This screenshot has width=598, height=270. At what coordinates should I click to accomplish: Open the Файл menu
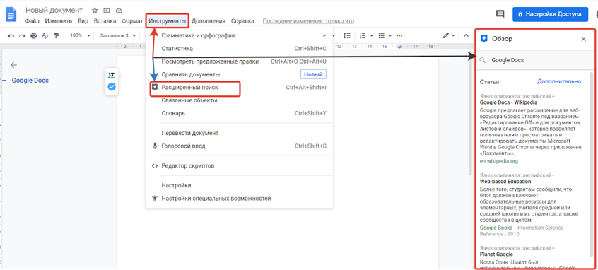[x=33, y=21]
